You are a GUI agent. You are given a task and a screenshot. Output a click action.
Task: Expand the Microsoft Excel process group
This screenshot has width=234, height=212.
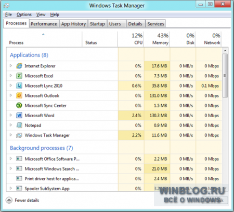[x=11, y=76]
